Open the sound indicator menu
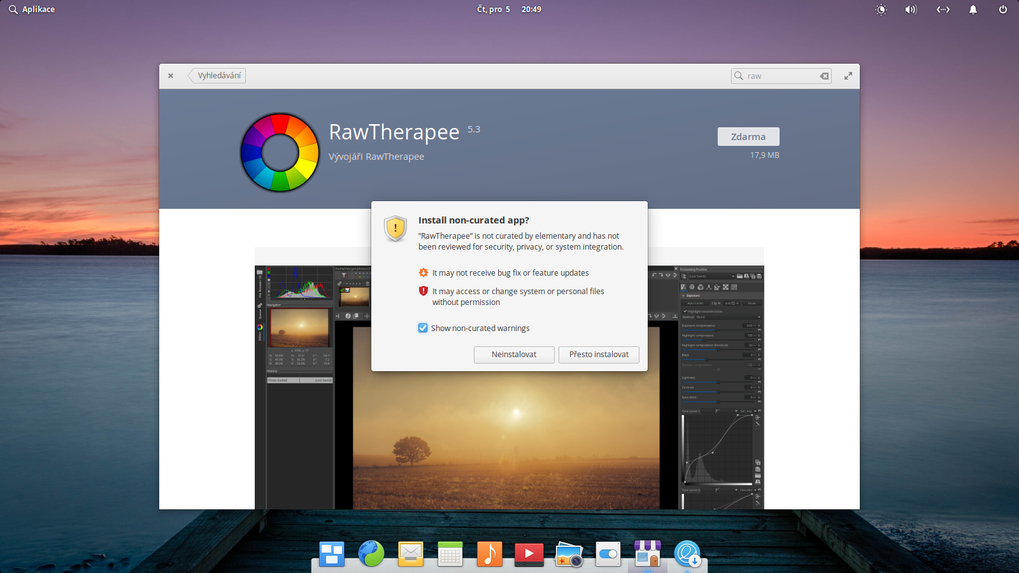 click(911, 10)
